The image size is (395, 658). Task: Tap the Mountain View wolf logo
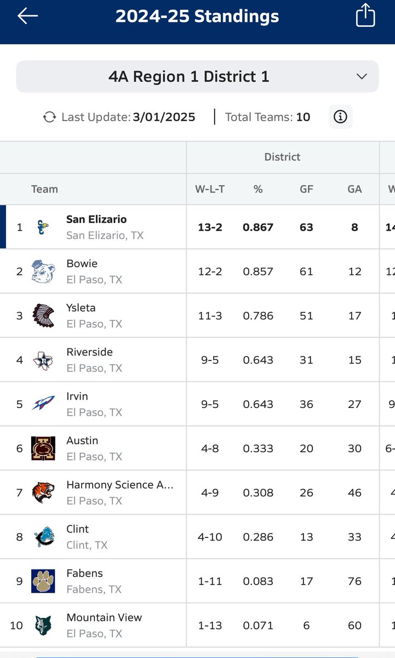tap(43, 626)
